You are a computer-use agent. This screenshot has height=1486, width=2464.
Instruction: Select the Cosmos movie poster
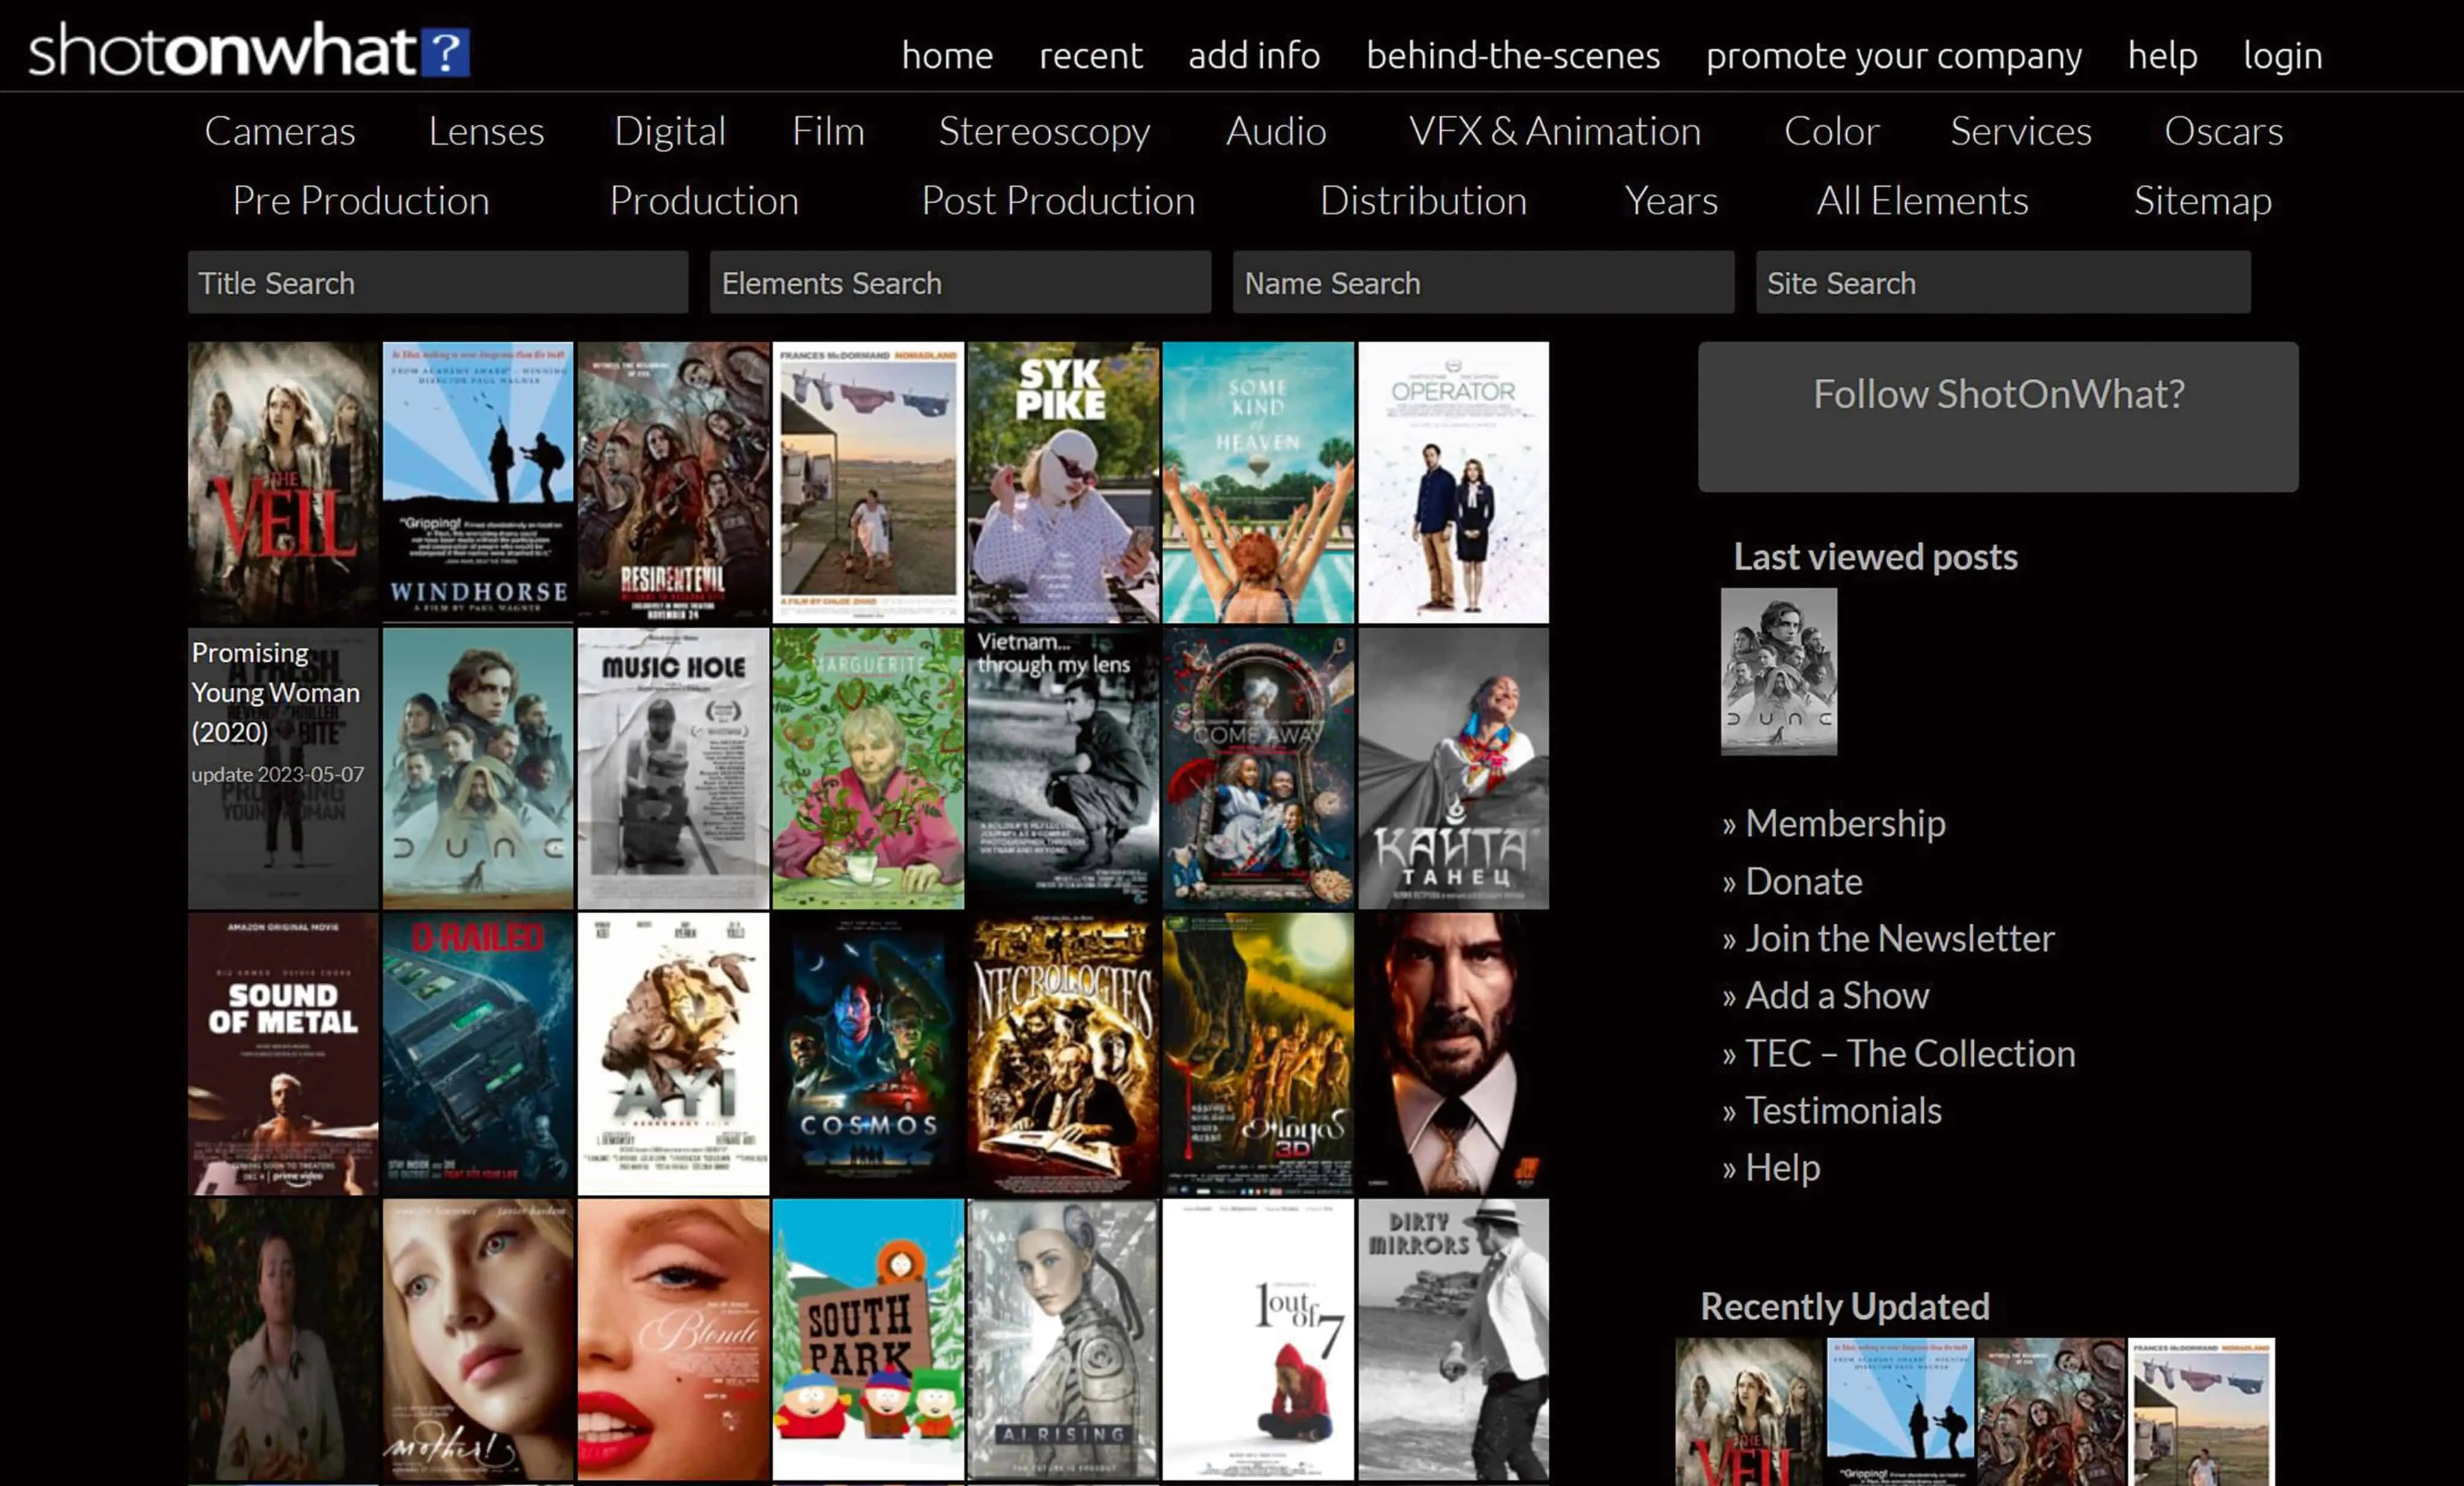coord(868,1053)
